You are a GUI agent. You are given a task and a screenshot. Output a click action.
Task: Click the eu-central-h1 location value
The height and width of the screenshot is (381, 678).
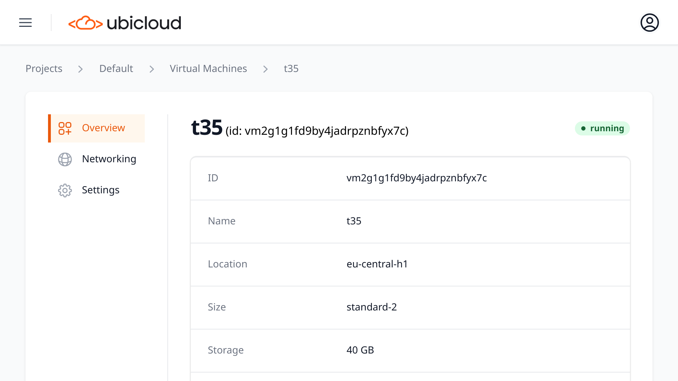coord(377,264)
